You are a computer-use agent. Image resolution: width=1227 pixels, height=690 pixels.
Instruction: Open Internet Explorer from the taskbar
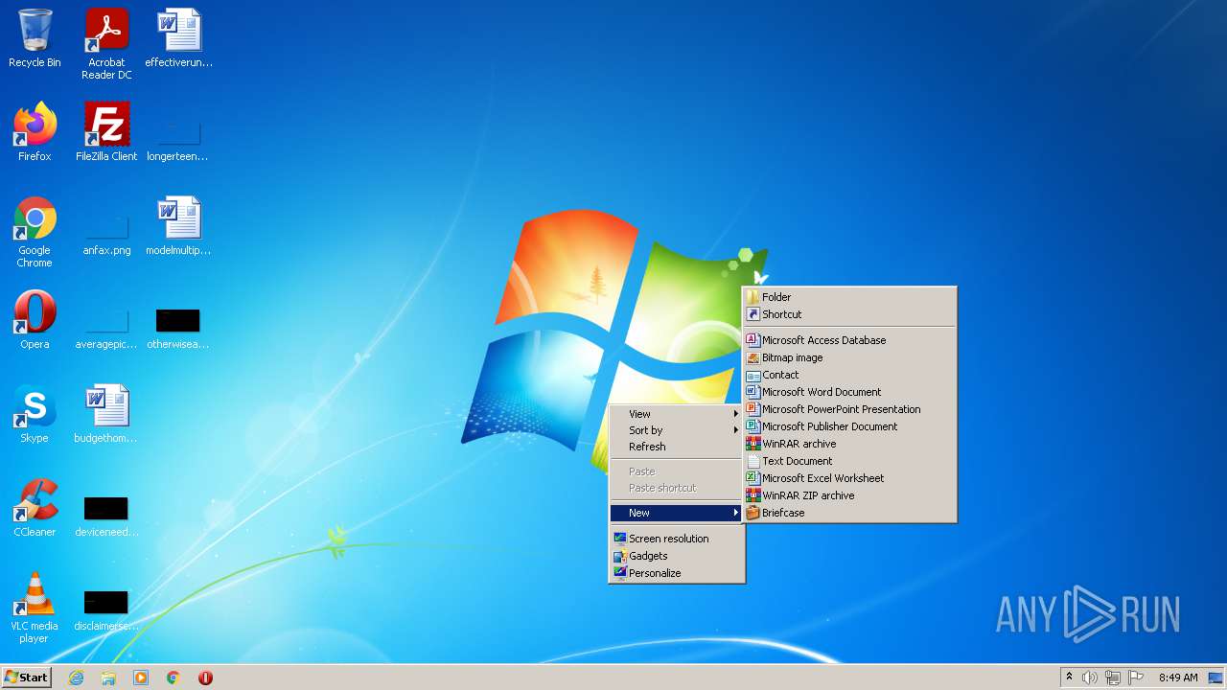click(77, 678)
